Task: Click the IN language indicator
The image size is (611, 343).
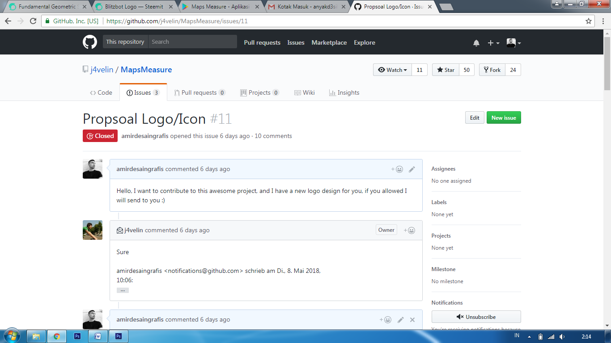Action: [x=517, y=335]
